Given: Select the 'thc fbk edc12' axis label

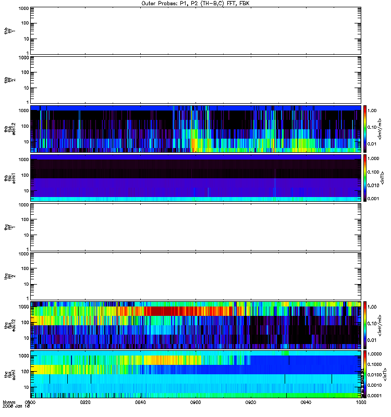Looking at the screenshot, I should tap(10, 325).
